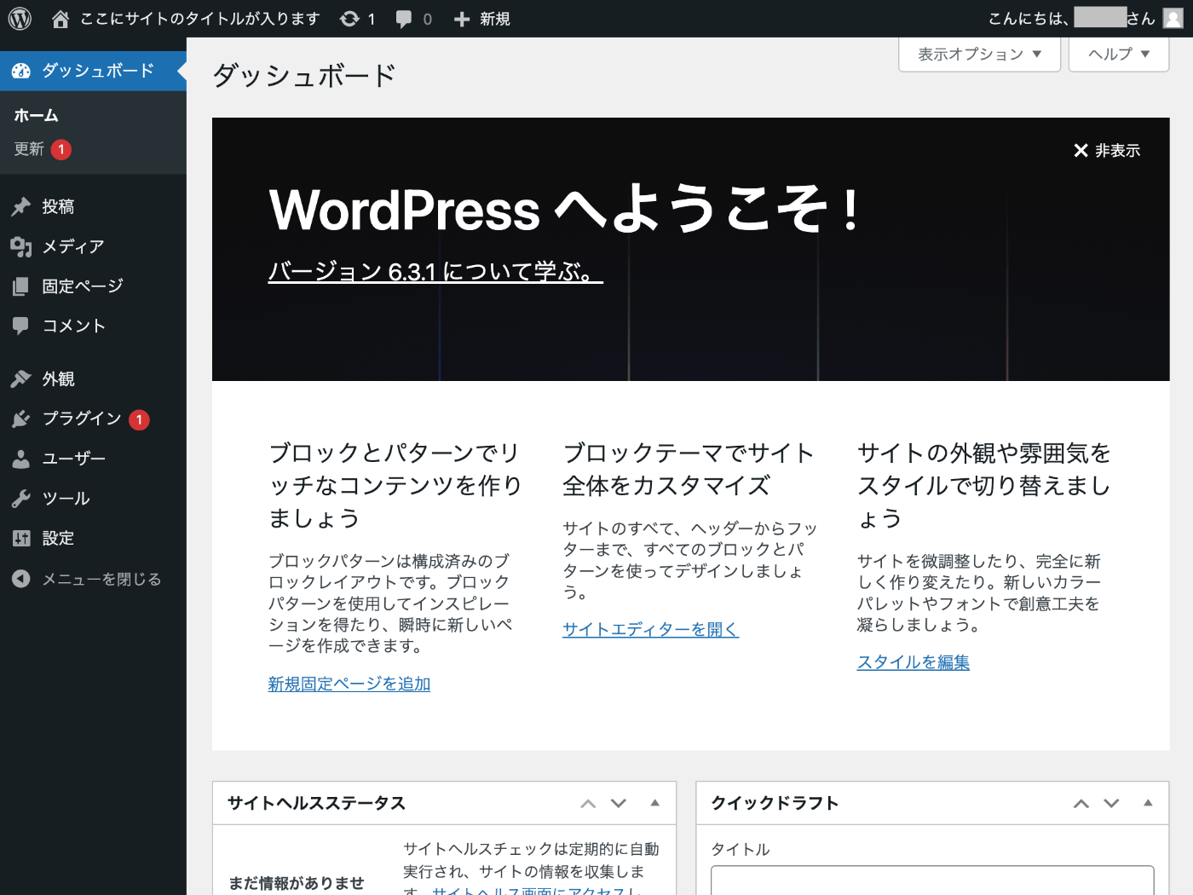The width and height of the screenshot is (1193, 895).
Task: Collapse the サイトヘルスステータス panel
Action: click(x=654, y=803)
